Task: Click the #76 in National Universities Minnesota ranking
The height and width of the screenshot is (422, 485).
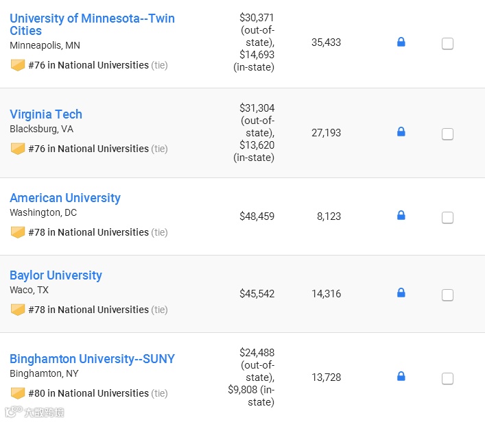Action: point(88,65)
